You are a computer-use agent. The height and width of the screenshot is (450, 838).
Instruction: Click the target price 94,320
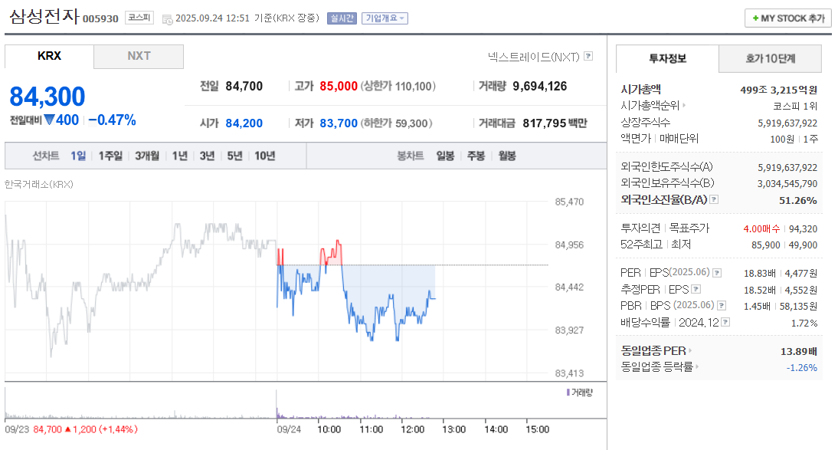tap(803, 228)
